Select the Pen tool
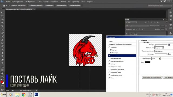The height and width of the screenshot is (97, 173). [2, 60]
